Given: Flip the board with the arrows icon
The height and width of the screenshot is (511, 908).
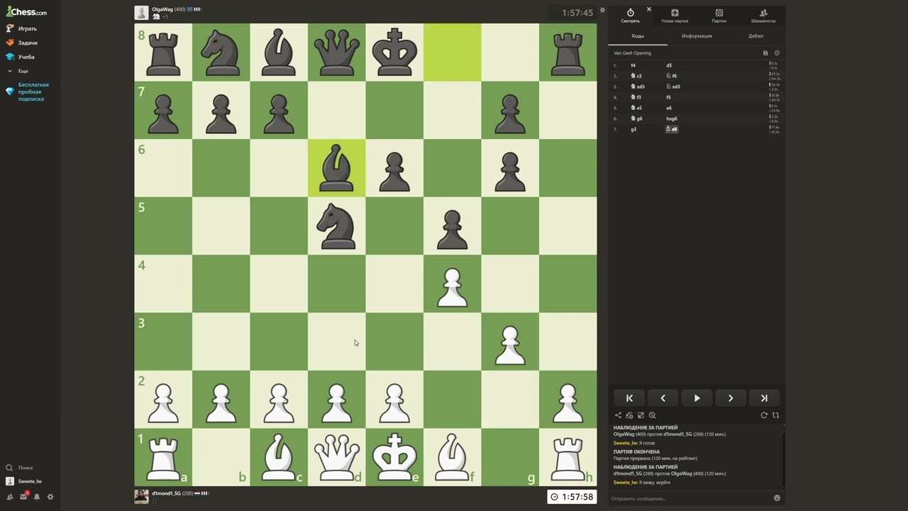Looking at the screenshot, I should pos(775,415).
